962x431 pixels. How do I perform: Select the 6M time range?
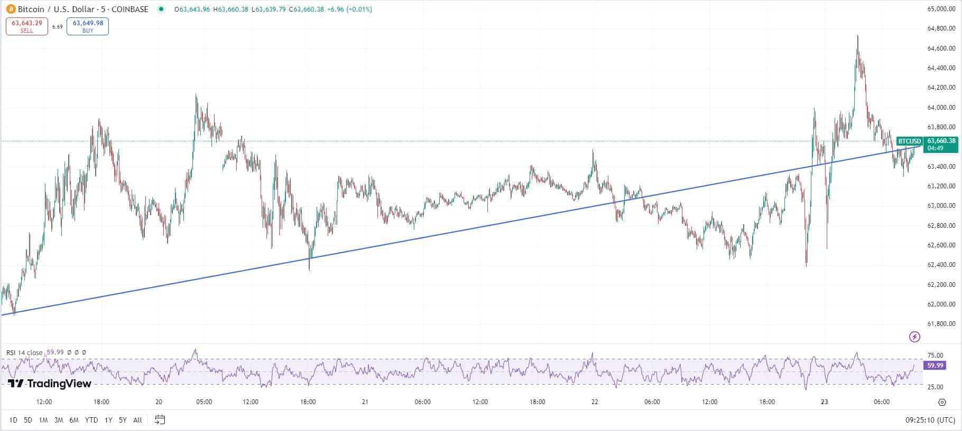[x=74, y=420]
